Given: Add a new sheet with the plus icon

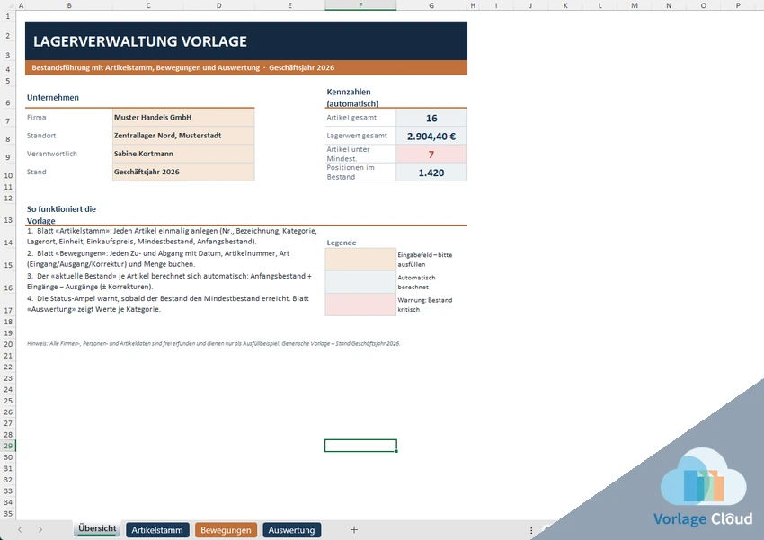Looking at the screenshot, I should point(354,530).
